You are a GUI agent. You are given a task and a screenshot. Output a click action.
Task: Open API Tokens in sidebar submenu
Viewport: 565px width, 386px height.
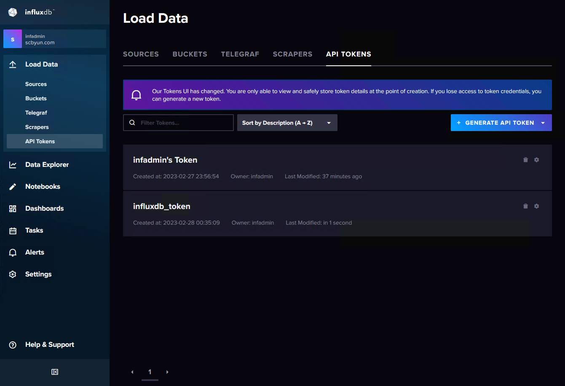point(55,141)
